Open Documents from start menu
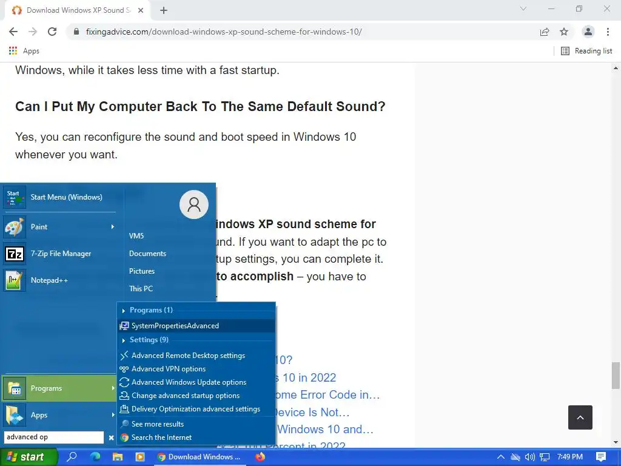This screenshot has height=466, width=621. click(x=147, y=254)
